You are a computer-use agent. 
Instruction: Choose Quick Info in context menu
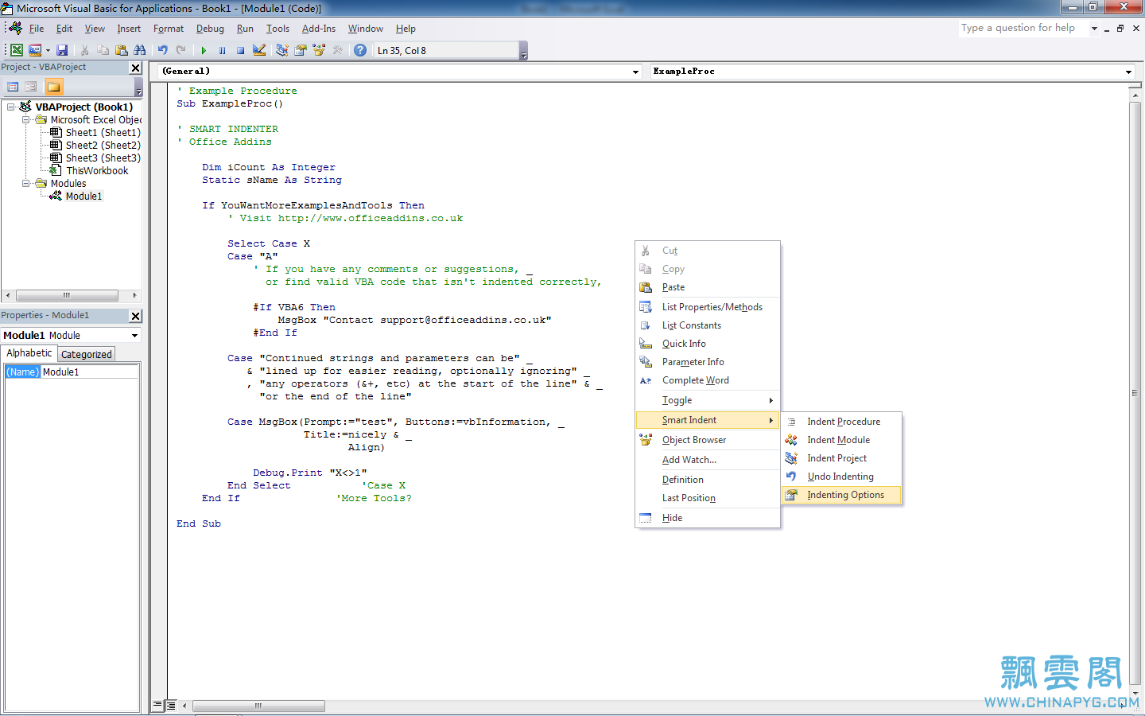(708, 344)
